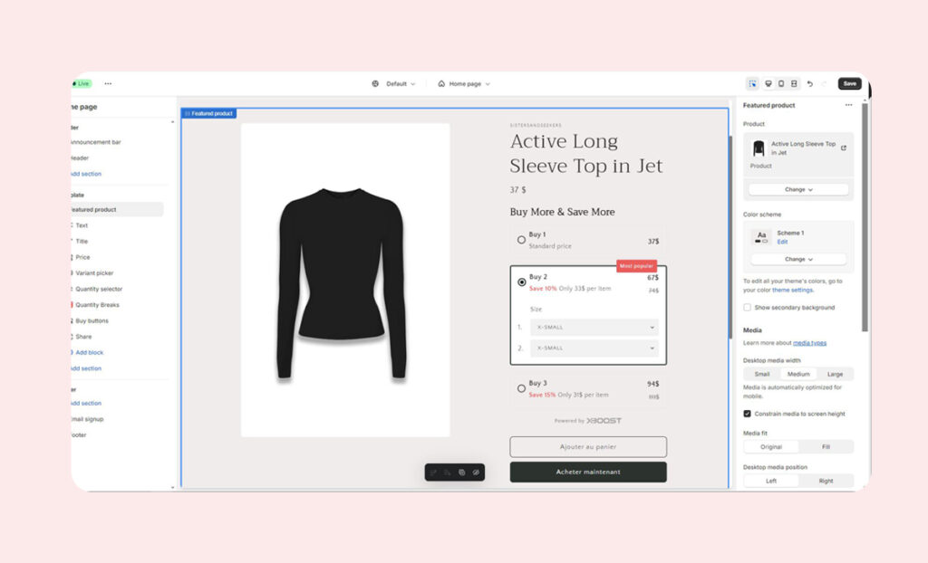Click the undo arrow icon

point(810,83)
